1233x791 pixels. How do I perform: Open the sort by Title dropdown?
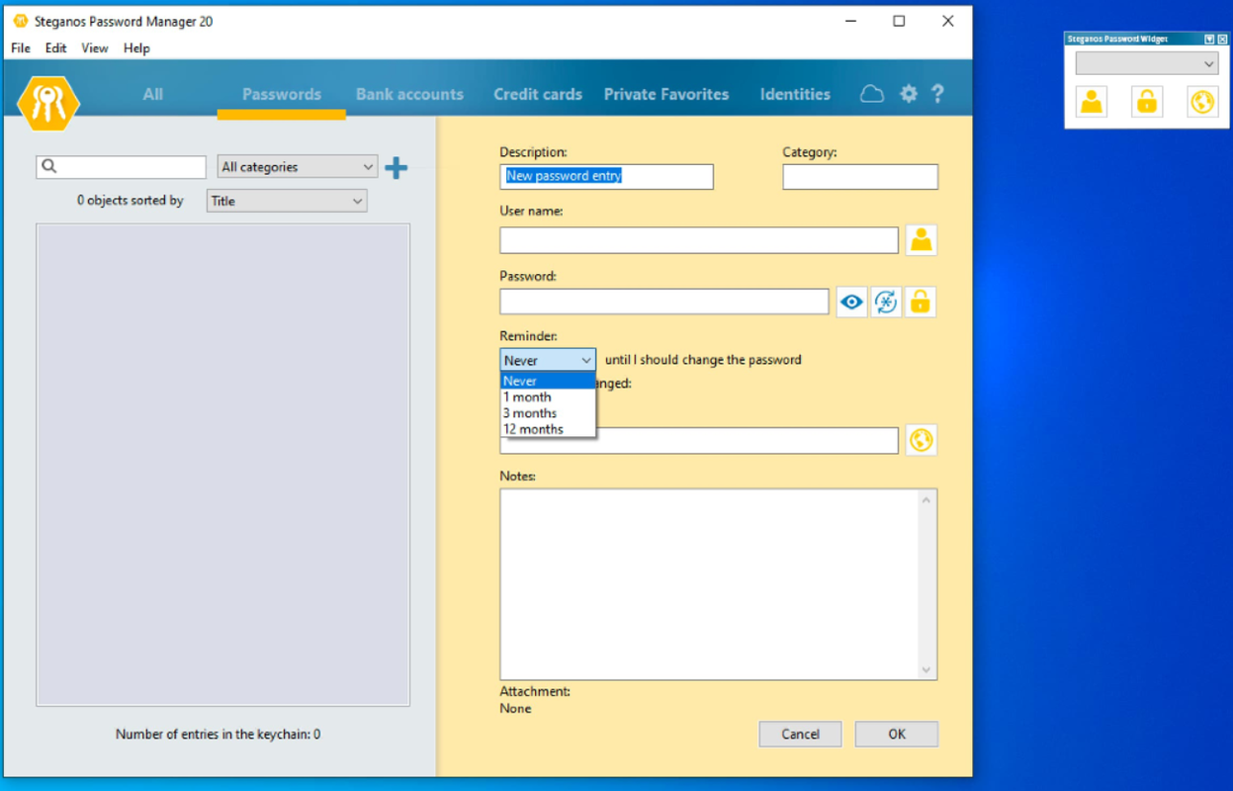pyautogui.click(x=287, y=201)
